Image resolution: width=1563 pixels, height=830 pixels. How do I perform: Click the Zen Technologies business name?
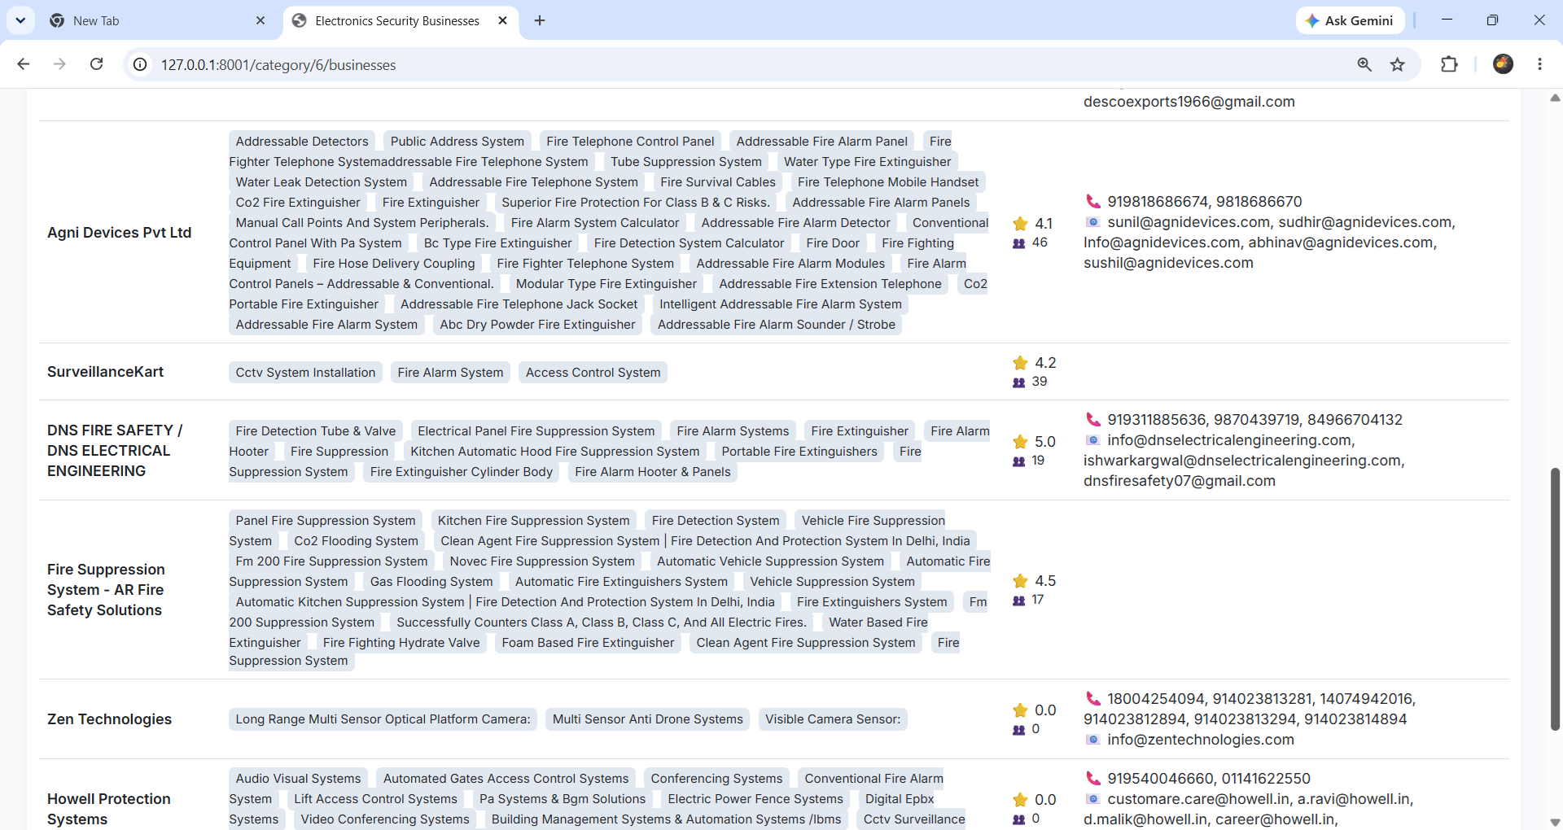point(109,719)
